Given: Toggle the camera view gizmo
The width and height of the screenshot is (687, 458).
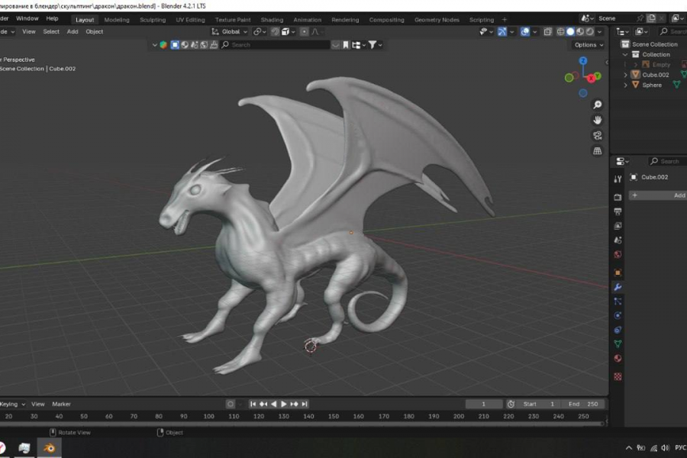Looking at the screenshot, I should 597,135.
